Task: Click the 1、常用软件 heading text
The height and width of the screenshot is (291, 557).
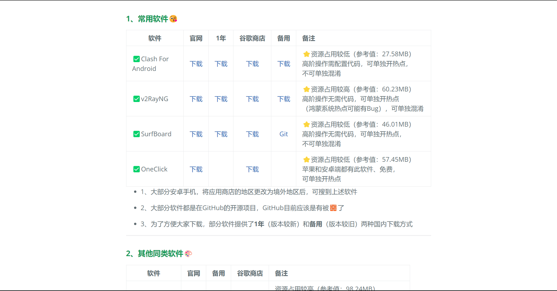Action: [x=147, y=19]
